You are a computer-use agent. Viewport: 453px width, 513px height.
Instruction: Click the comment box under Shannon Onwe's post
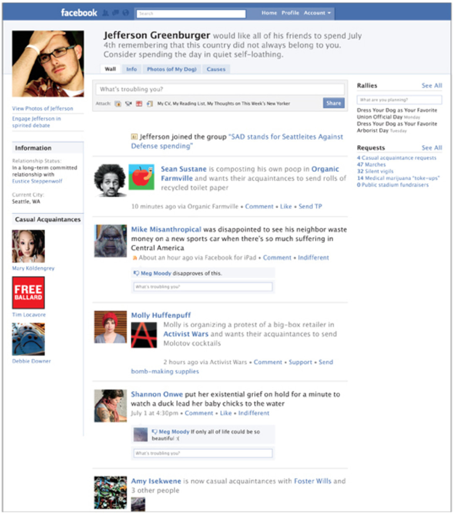click(203, 453)
